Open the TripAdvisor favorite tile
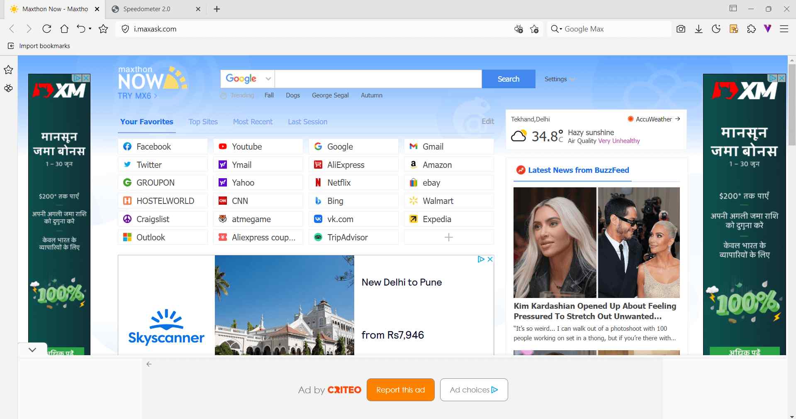The height and width of the screenshot is (419, 796). 353,237
